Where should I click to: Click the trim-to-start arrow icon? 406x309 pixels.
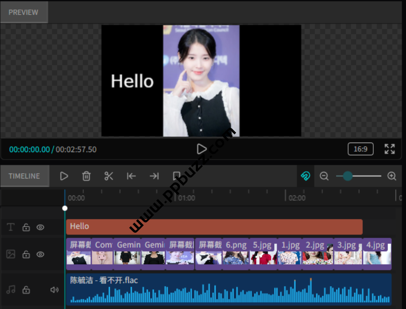(x=131, y=176)
